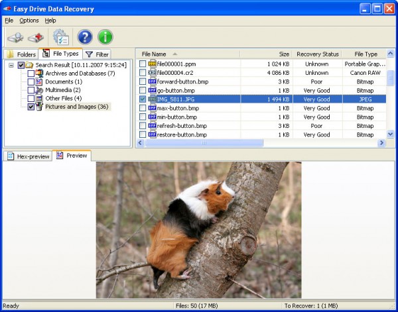The width and height of the screenshot is (398, 312).
Task: Uncheck the Pictures and Images checkbox
Action: (31, 107)
